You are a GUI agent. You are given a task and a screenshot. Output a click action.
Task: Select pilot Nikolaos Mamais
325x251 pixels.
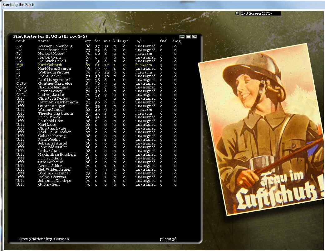[53, 87]
